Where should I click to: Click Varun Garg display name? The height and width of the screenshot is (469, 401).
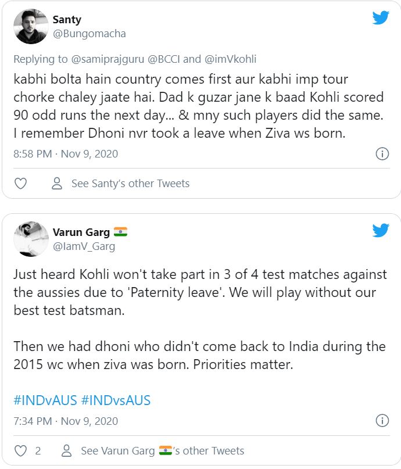81,232
